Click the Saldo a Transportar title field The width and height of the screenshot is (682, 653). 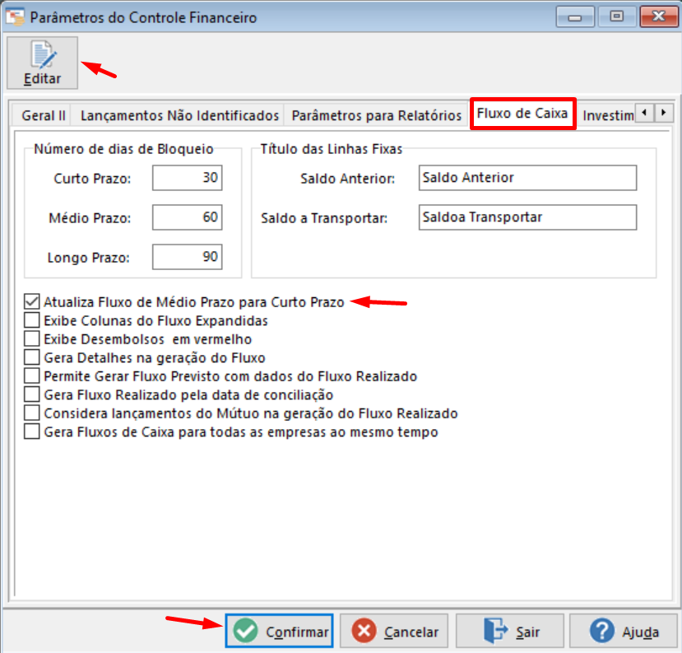(x=527, y=217)
